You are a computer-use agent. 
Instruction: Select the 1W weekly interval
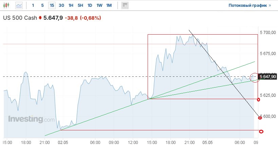coord(99,5)
